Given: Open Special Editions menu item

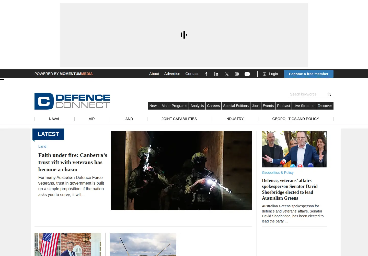Looking at the screenshot, I should click(236, 106).
